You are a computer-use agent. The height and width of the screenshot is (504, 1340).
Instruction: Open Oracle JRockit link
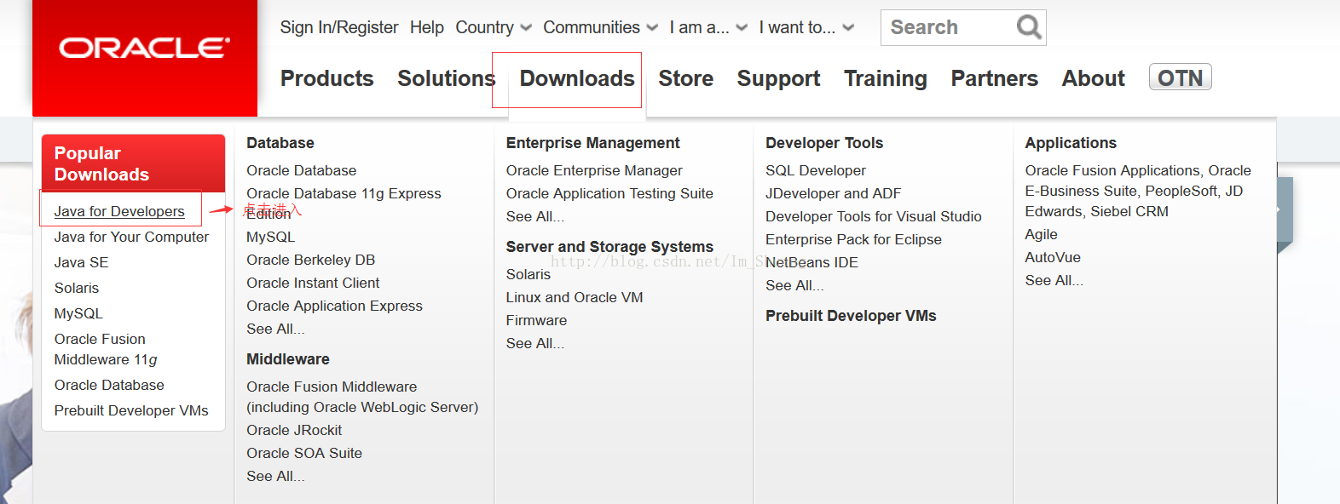pos(294,430)
